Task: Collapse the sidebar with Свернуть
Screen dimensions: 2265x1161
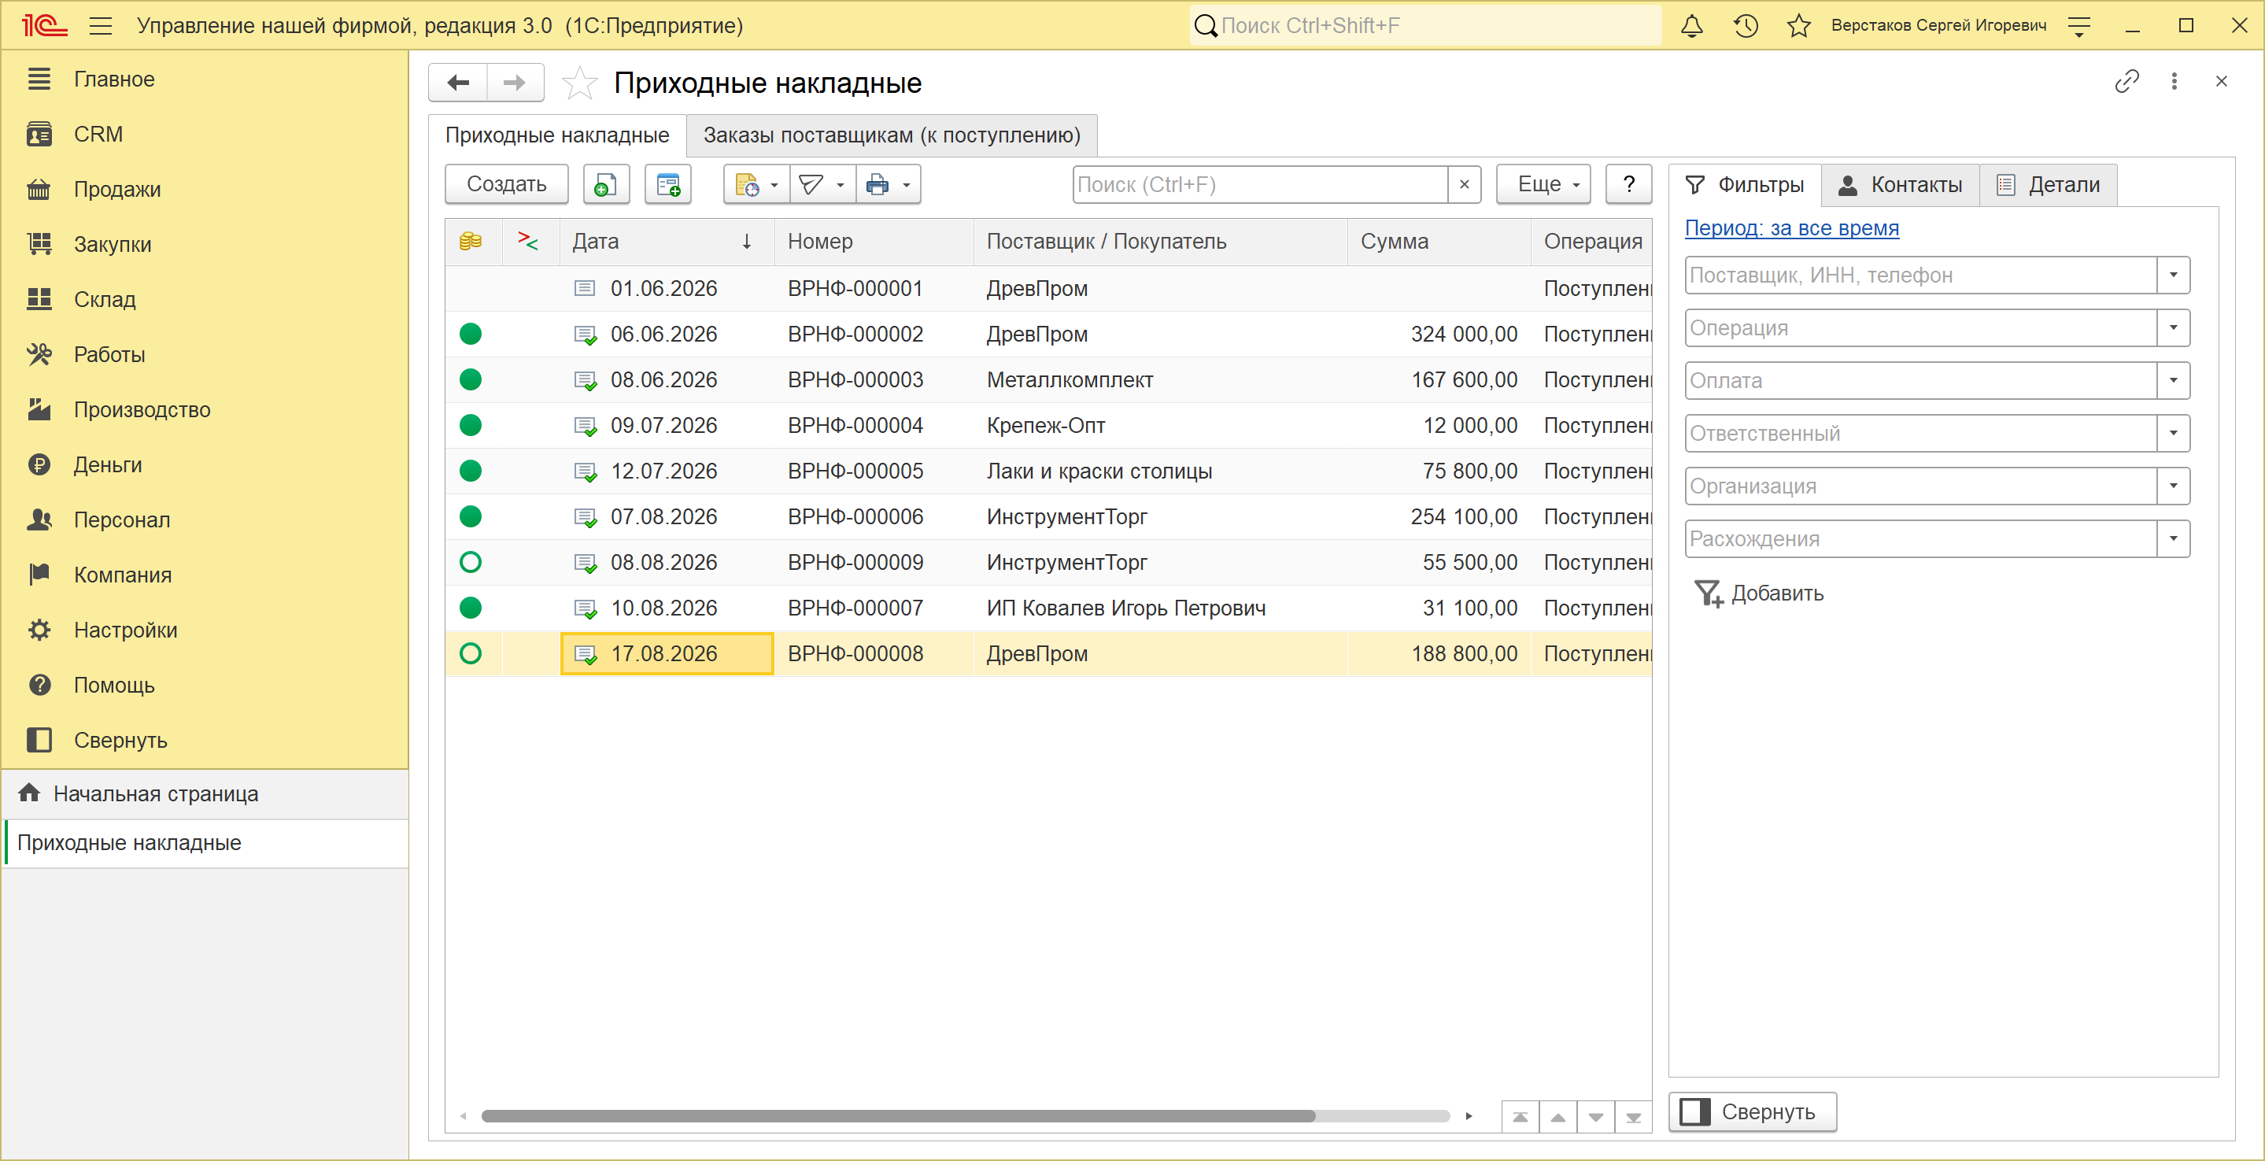Action: coord(120,741)
